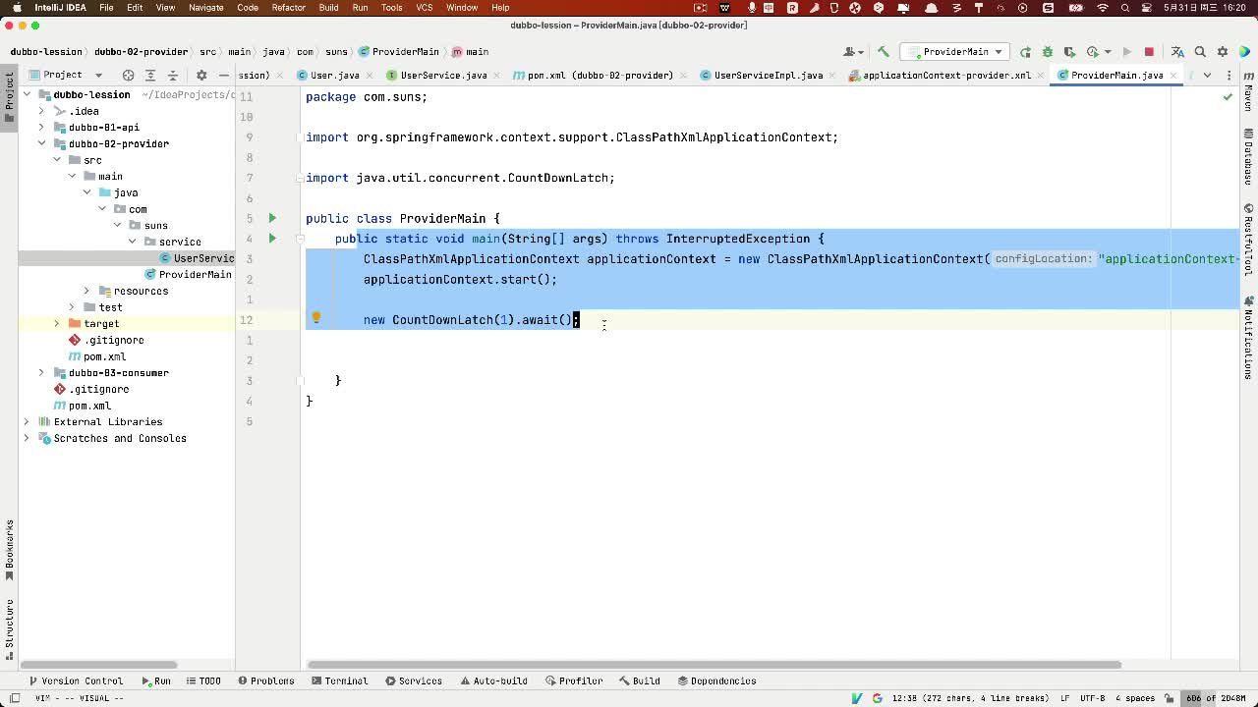Open the Problems tool window
The width and height of the screenshot is (1258, 707).
(265, 680)
